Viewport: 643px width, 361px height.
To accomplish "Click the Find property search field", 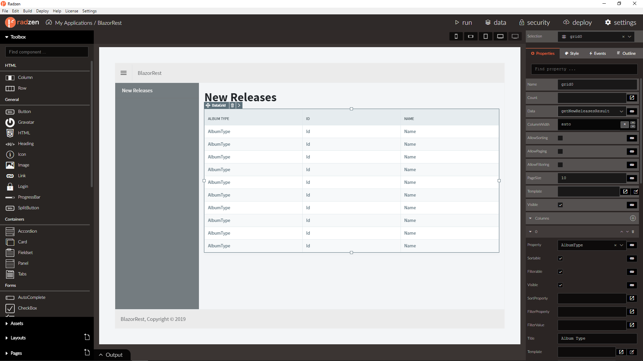I will (584, 69).
